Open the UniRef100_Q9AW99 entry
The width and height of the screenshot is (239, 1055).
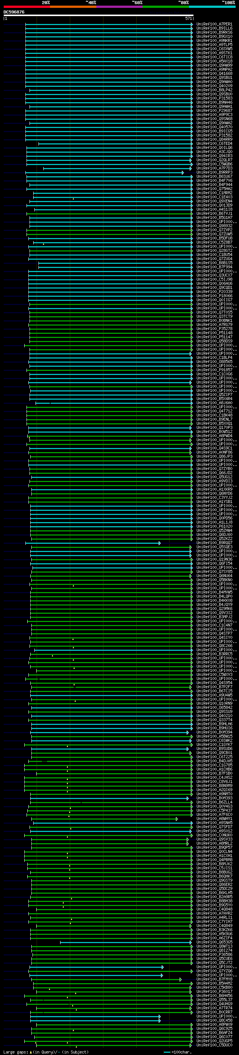coord(214,65)
